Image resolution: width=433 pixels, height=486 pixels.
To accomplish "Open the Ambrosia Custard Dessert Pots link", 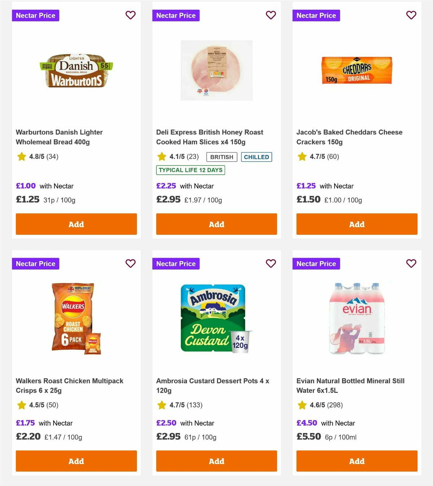I will 213,385.
